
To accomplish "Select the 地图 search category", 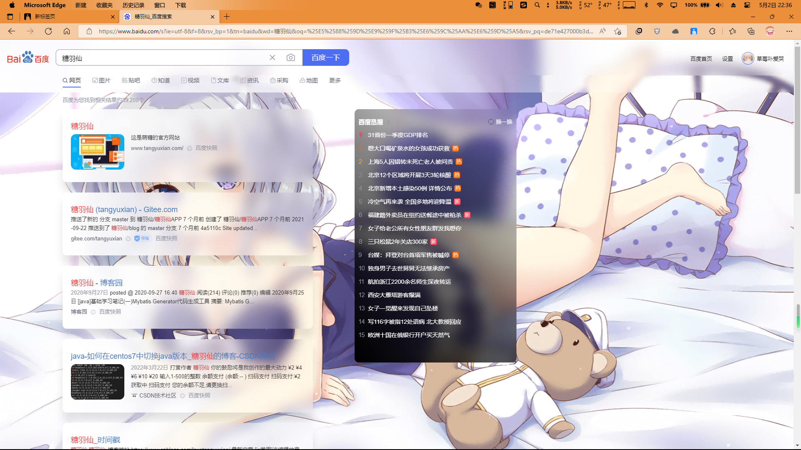I will [309, 80].
